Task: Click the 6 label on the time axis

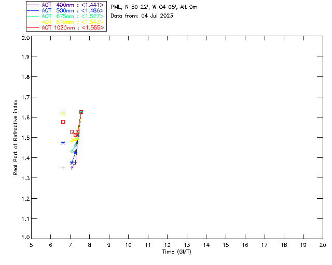Action: click(x=51, y=245)
